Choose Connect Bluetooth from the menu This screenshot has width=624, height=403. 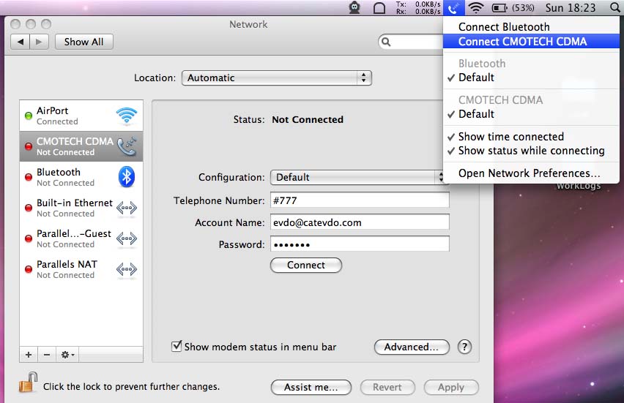pos(531,27)
